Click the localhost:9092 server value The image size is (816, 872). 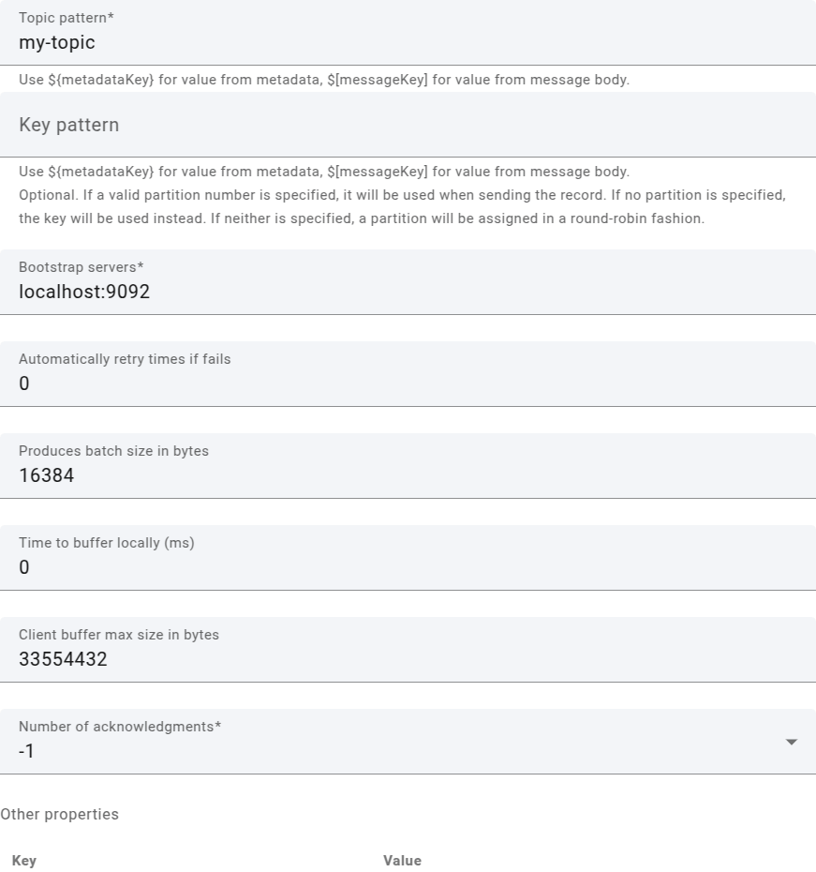click(x=84, y=292)
